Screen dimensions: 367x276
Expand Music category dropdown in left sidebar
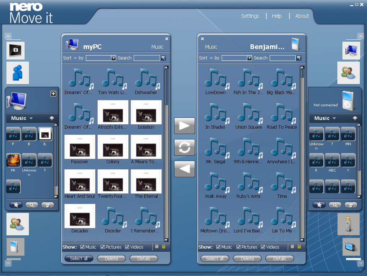(31, 119)
